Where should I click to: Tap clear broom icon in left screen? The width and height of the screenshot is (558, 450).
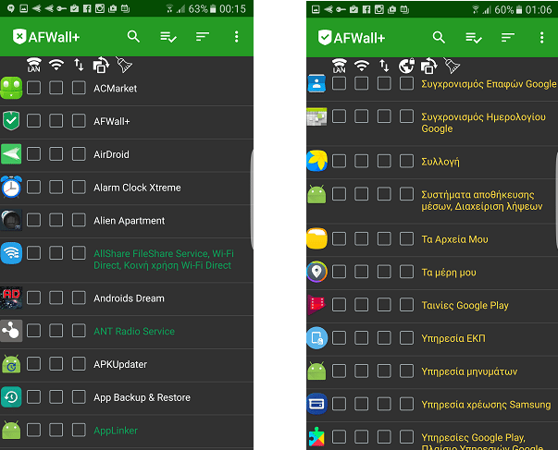(124, 65)
